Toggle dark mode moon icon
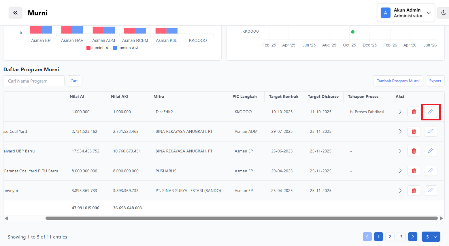Image resolution: width=449 pixels, height=246 pixels. 444,13
